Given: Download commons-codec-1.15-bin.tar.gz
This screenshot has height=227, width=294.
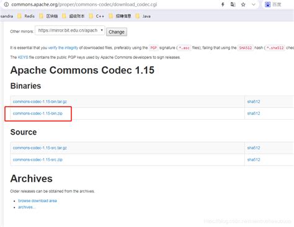Looking at the screenshot, I should (40, 102).
